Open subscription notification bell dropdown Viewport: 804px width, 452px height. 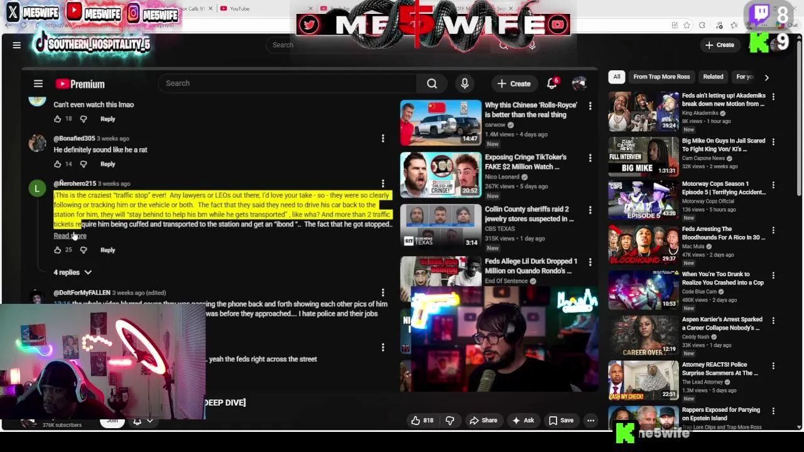(143, 422)
